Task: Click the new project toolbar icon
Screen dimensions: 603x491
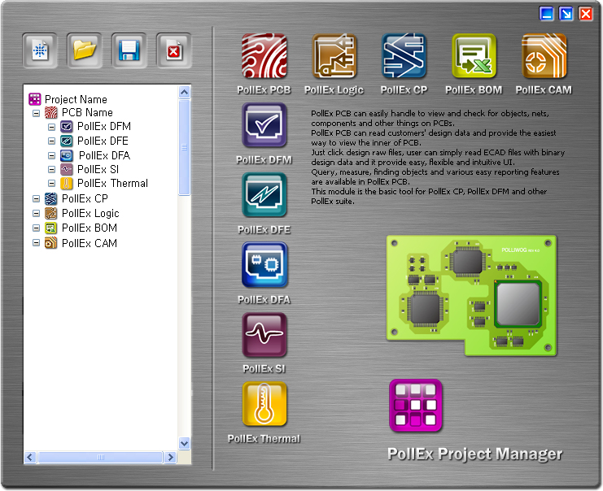Action: click(x=40, y=50)
